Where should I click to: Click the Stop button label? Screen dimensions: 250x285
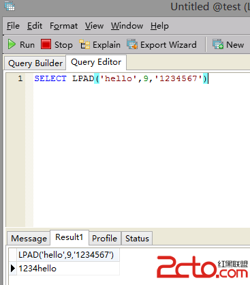(x=63, y=45)
